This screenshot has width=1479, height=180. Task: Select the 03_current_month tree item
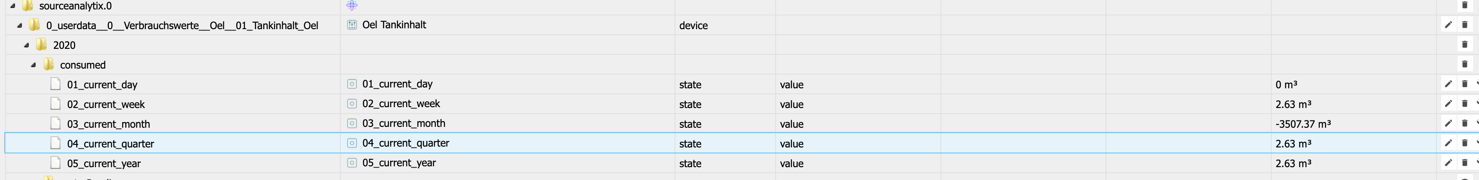tap(108, 124)
